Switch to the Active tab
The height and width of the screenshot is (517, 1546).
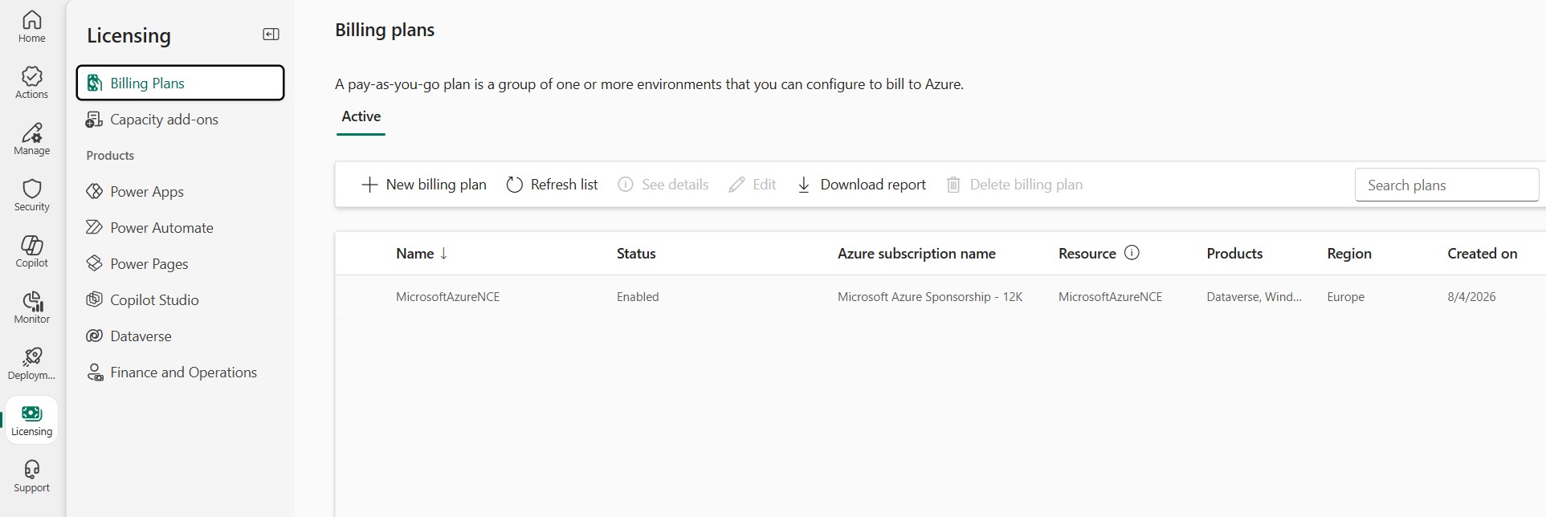(361, 117)
